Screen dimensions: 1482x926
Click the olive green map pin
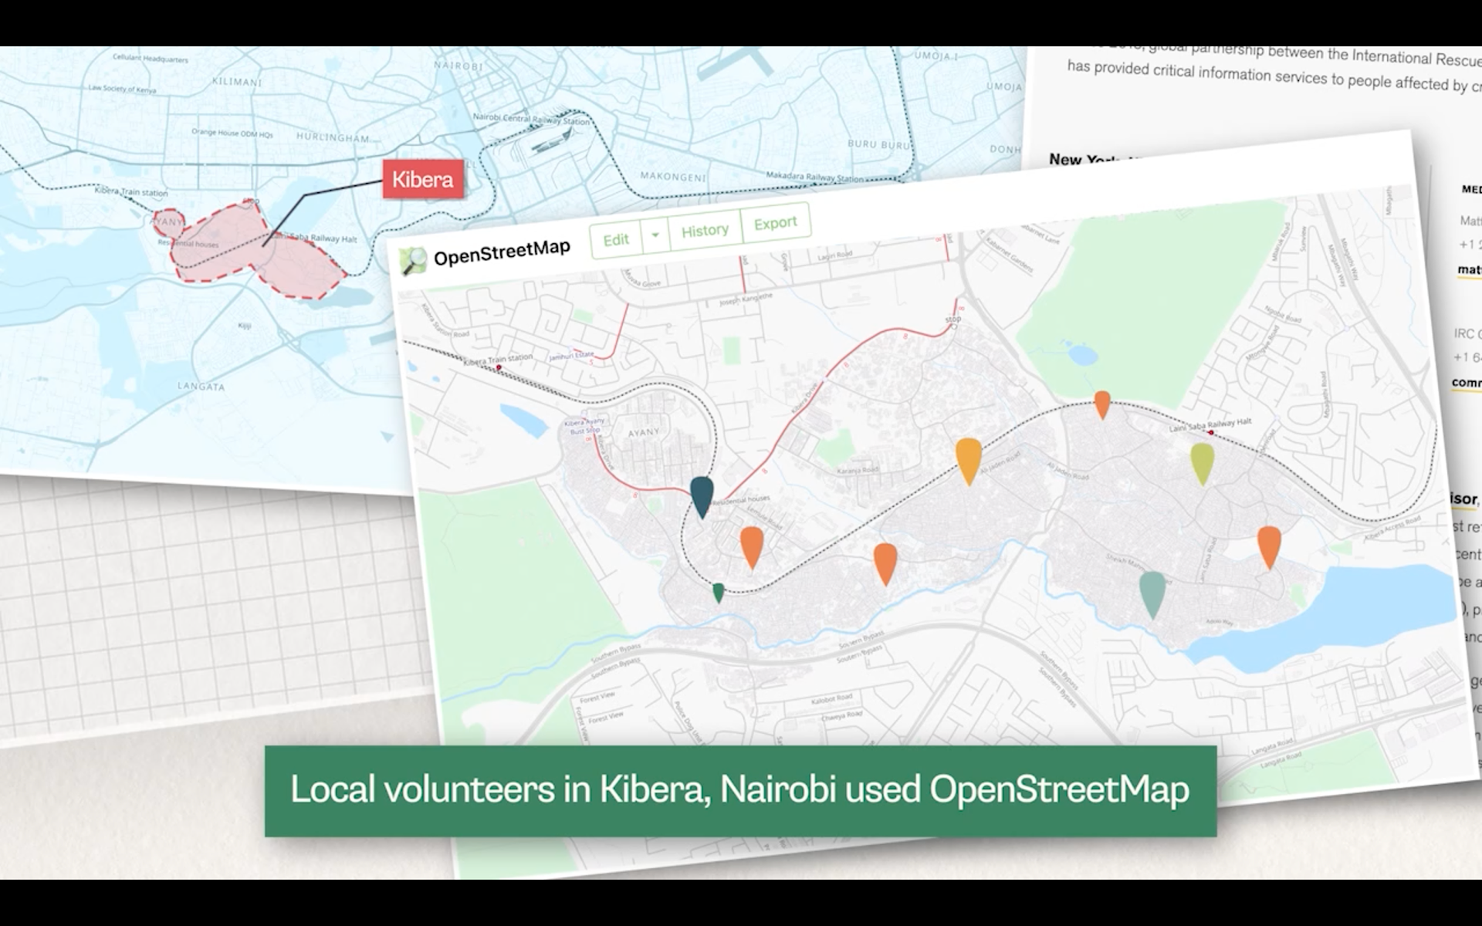1202,461
